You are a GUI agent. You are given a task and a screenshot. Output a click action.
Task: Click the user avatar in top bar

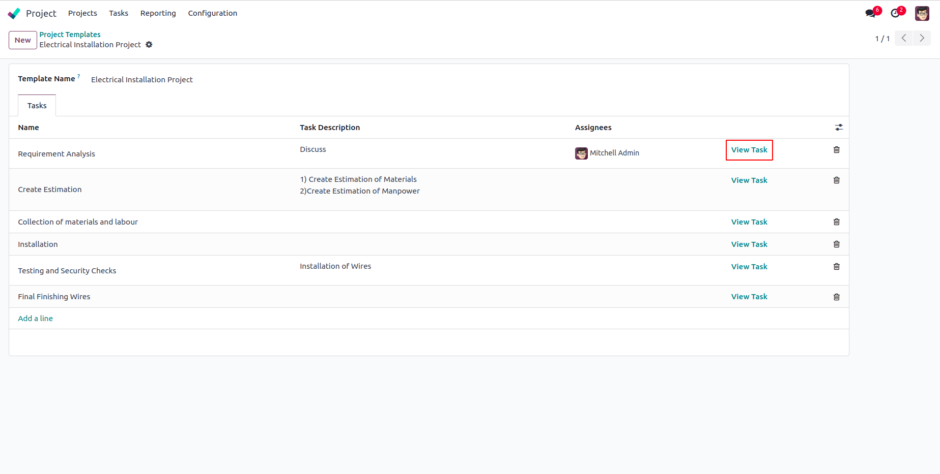(x=922, y=13)
